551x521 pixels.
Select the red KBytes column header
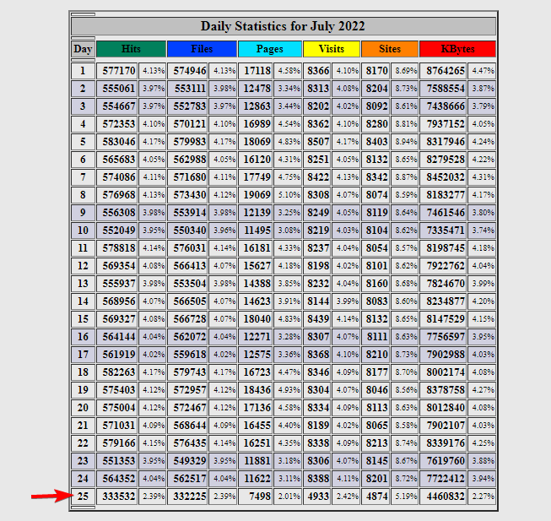coord(457,49)
